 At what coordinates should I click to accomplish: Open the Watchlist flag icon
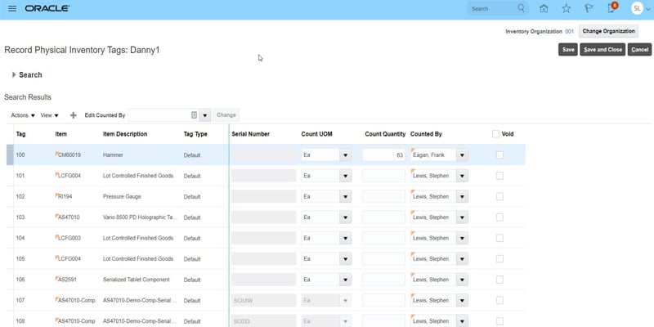(588, 8)
